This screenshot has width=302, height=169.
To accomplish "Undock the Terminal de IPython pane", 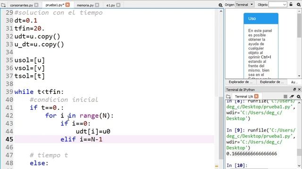I will [294, 90].
